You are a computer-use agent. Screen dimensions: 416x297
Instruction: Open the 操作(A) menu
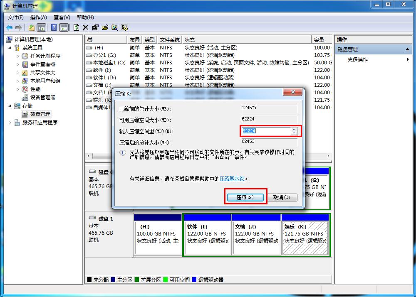[39, 17]
